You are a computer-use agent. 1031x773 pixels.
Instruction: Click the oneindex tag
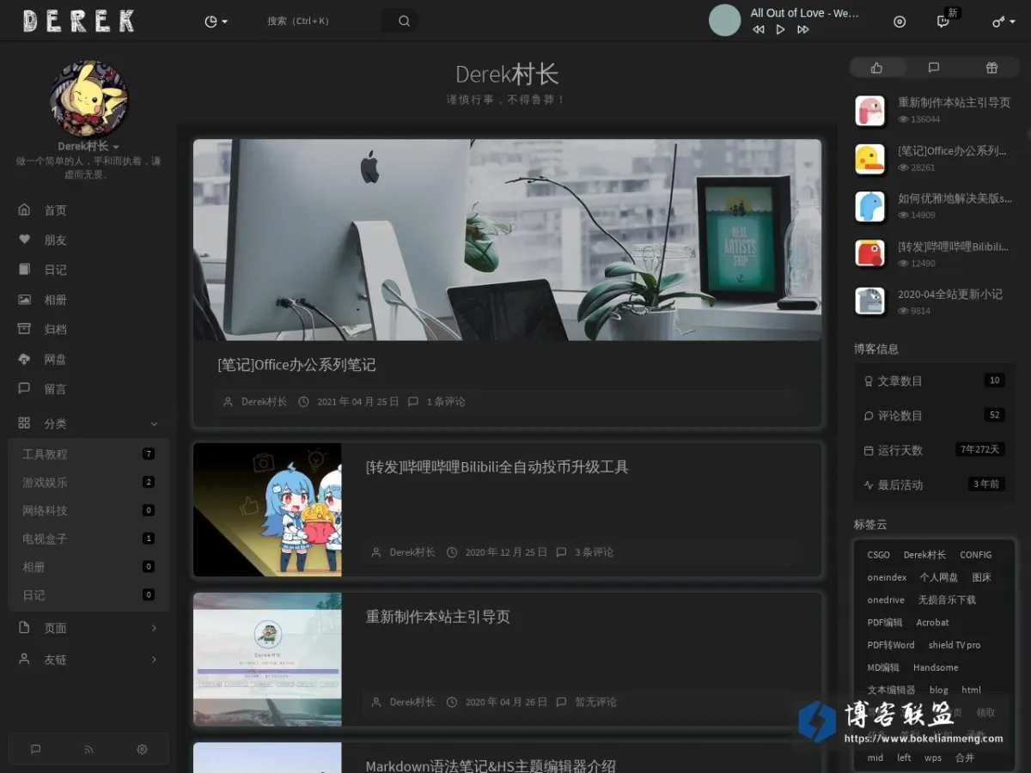(887, 577)
